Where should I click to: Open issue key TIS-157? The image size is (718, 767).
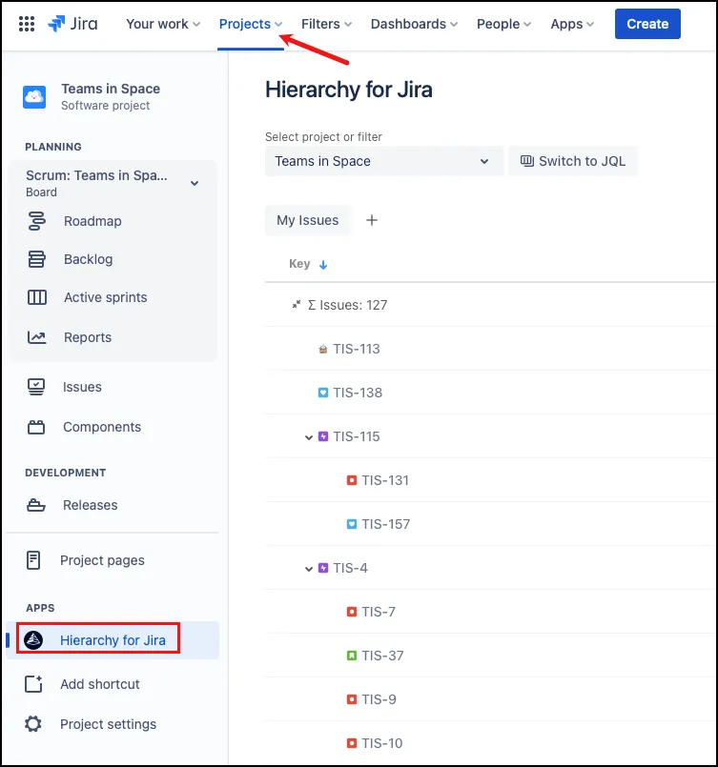385,524
